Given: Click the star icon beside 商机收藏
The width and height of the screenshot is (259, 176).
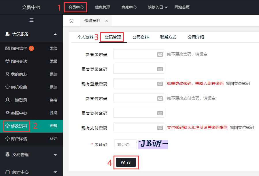Looking at the screenshot, I should (x=7, y=87).
